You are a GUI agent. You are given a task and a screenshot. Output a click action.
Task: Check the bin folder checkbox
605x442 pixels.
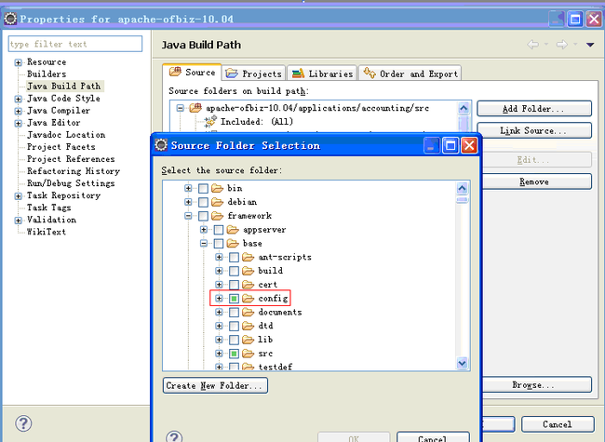tap(203, 188)
